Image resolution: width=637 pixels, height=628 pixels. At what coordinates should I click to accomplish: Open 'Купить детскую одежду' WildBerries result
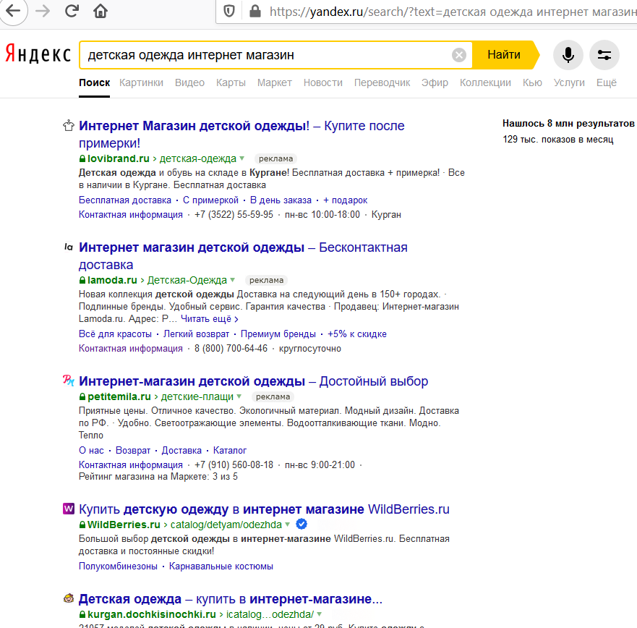pos(264,509)
